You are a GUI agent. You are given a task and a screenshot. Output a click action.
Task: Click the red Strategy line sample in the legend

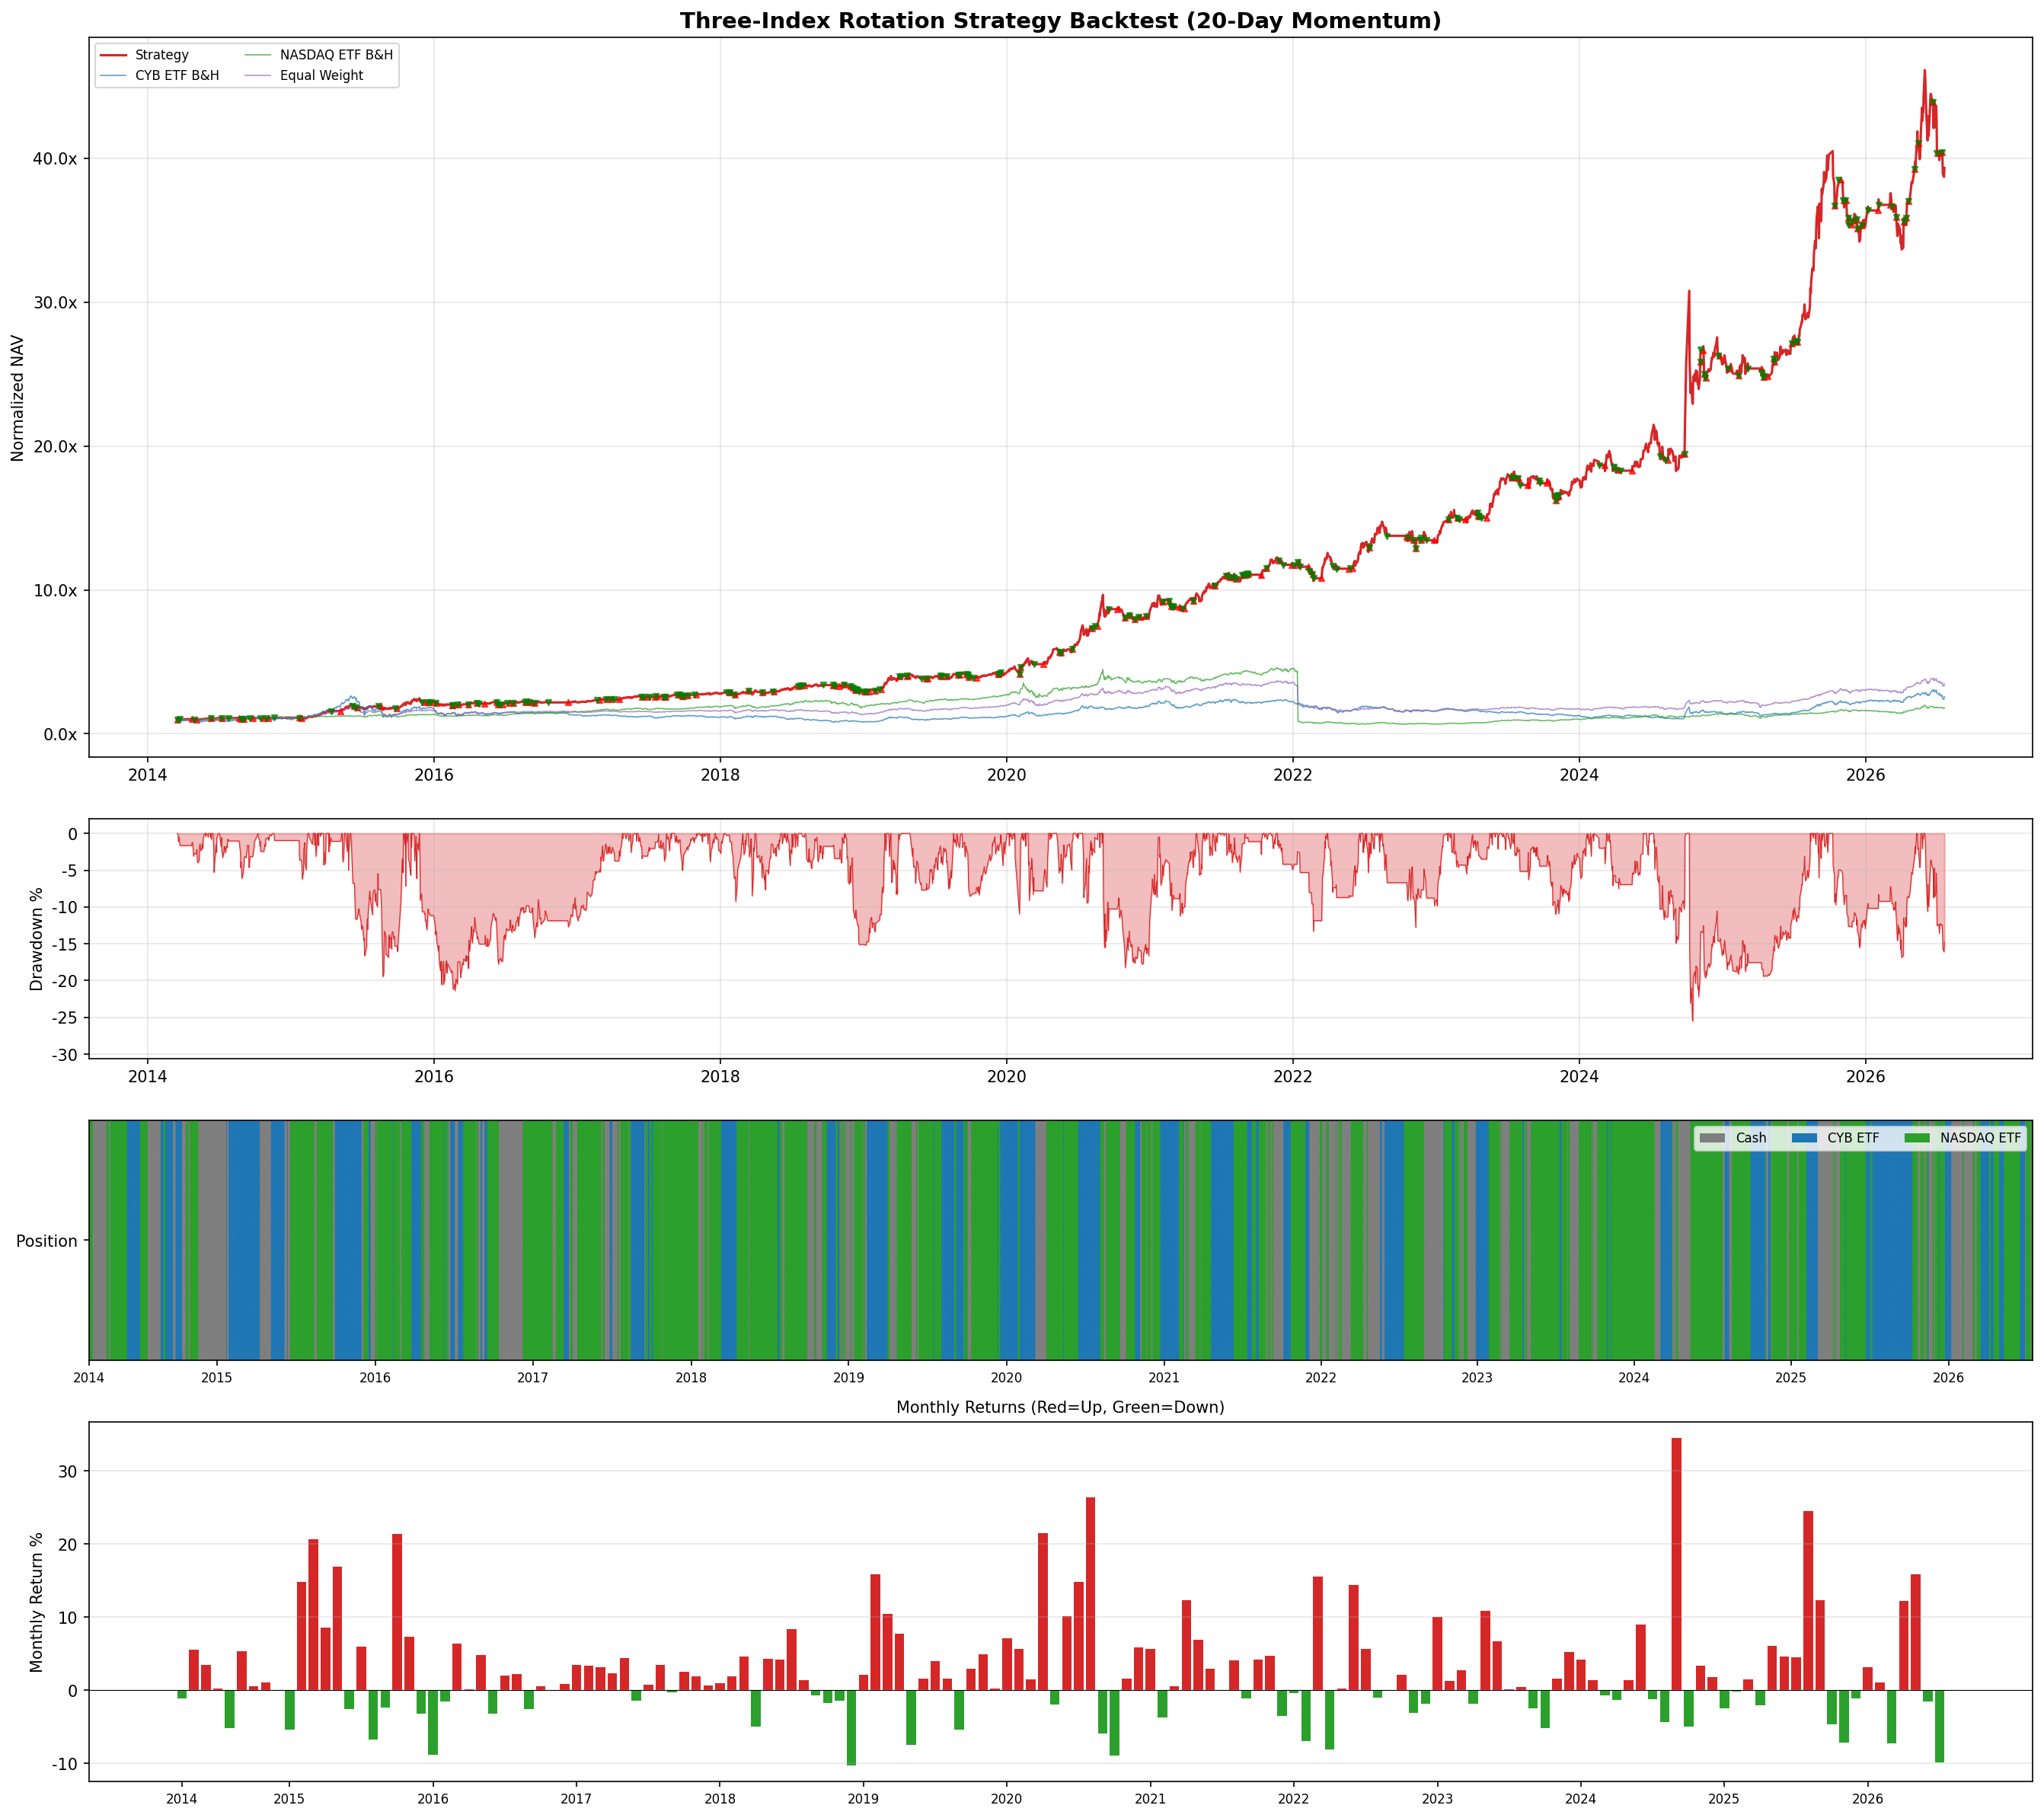[x=114, y=55]
